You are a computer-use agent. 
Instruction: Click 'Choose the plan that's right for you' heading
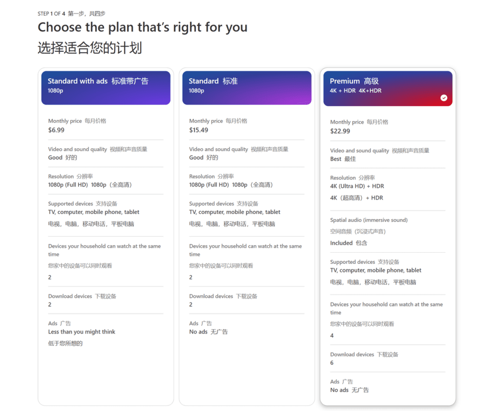[143, 27]
